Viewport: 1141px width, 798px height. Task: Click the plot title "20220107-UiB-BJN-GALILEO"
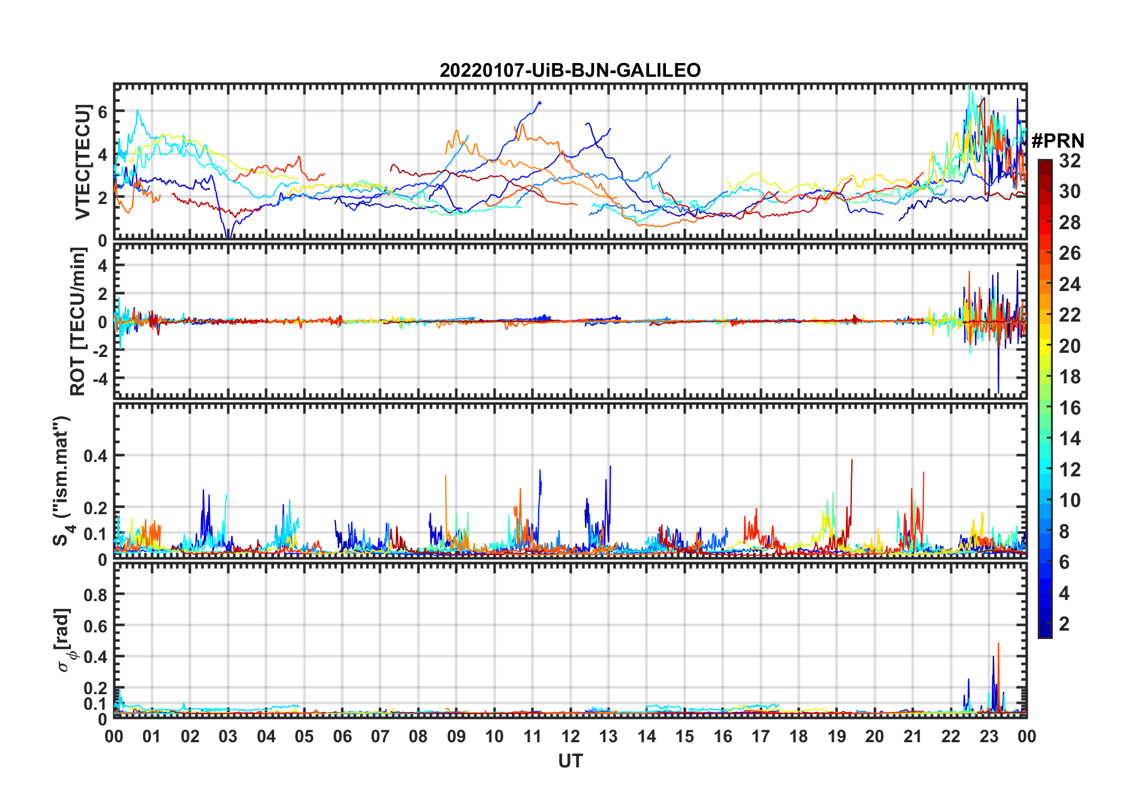(570, 70)
